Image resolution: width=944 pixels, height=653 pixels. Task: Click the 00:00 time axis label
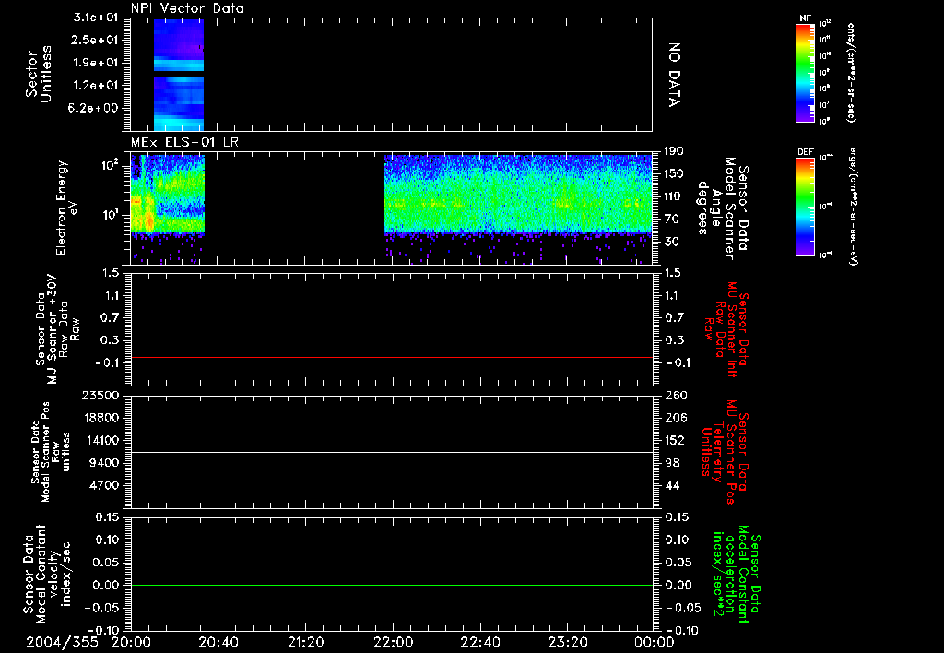[x=654, y=642]
